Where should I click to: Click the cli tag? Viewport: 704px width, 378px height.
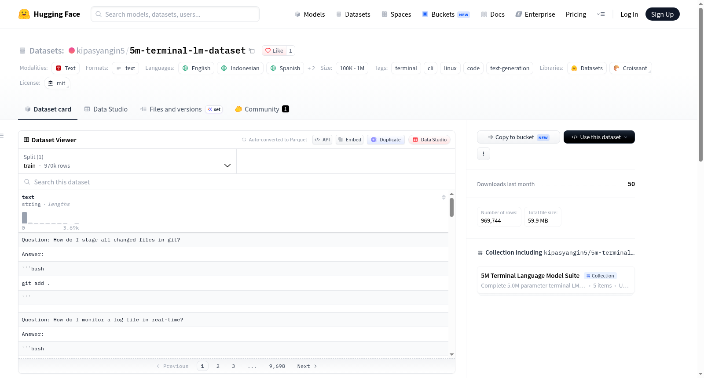click(x=430, y=68)
